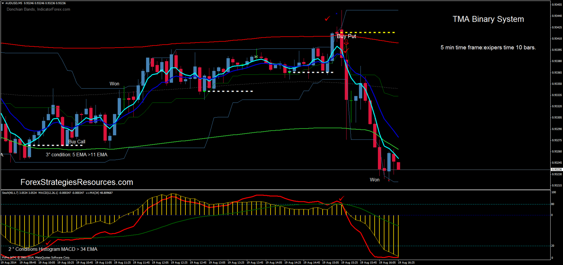563x265 pixels.
Task: Click time axis label 19 Aug 09:45
Action: click(28, 263)
